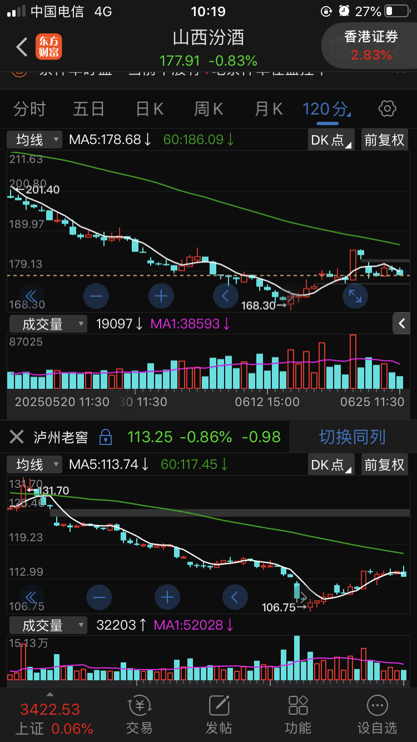
Task: Tap 60:186.09 moving average value
Action: pos(198,140)
